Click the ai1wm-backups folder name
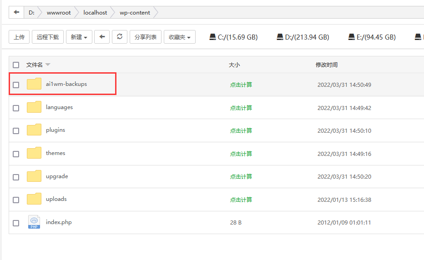This screenshot has height=260, width=424. (x=66, y=84)
